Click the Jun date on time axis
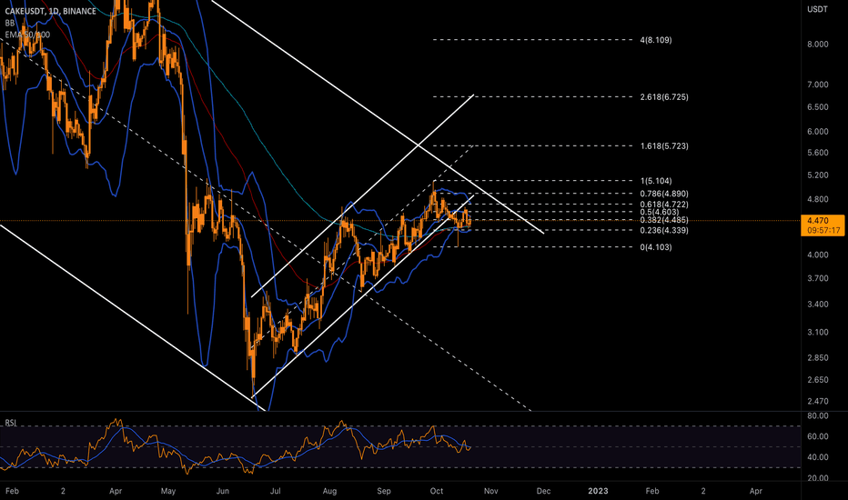The height and width of the screenshot is (500, 848). click(x=222, y=491)
